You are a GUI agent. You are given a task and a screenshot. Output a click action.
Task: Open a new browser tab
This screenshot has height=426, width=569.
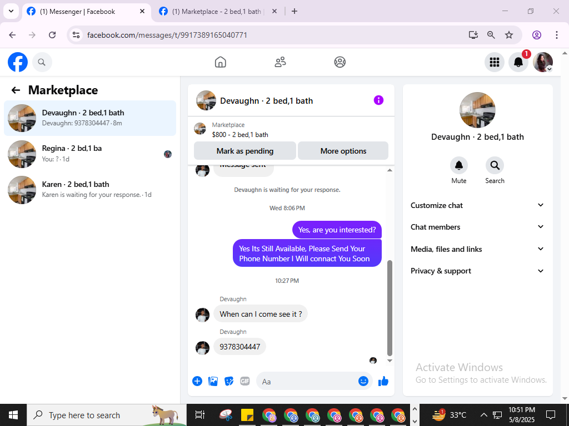295,11
